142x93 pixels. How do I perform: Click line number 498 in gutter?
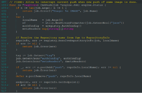click(x=4, y=35)
